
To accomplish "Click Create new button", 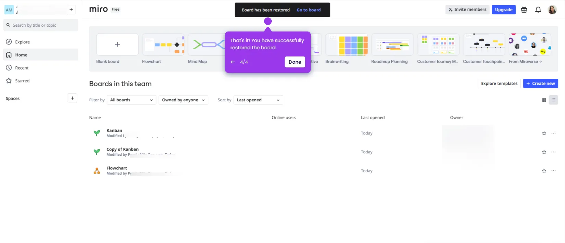I will 540,84.
